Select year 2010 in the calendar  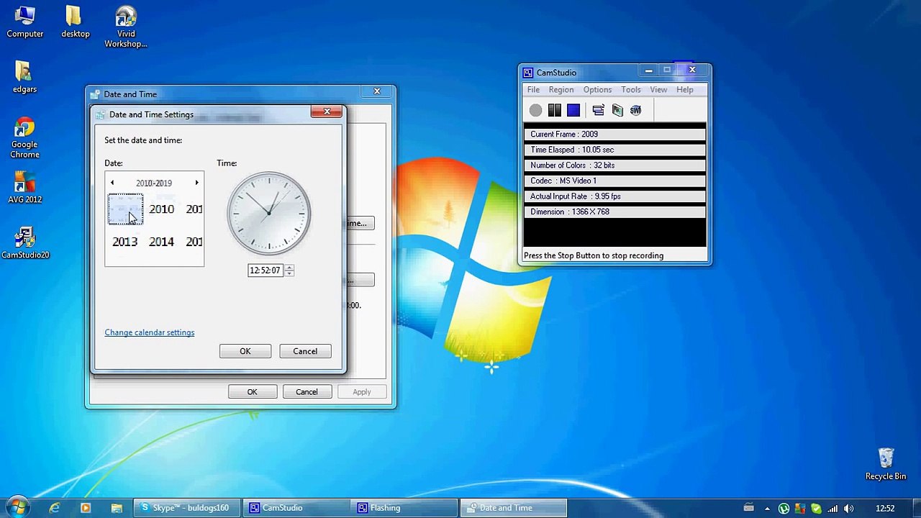[x=161, y=209]
